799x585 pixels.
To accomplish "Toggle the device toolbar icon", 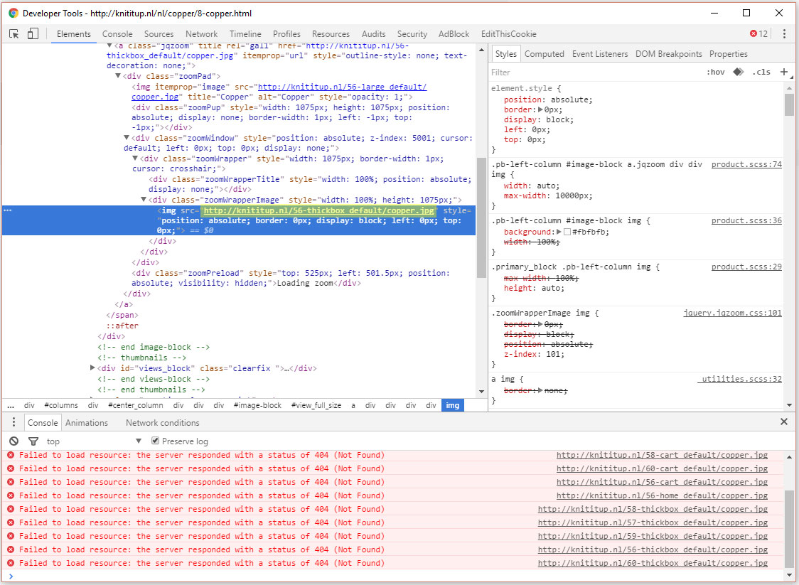I will [x=33, y=33].
